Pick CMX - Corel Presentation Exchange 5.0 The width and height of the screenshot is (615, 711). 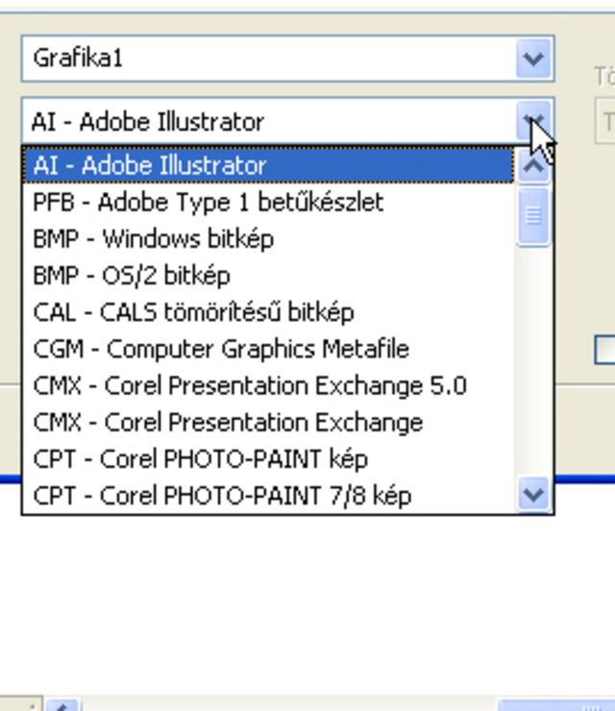[268, 386]
